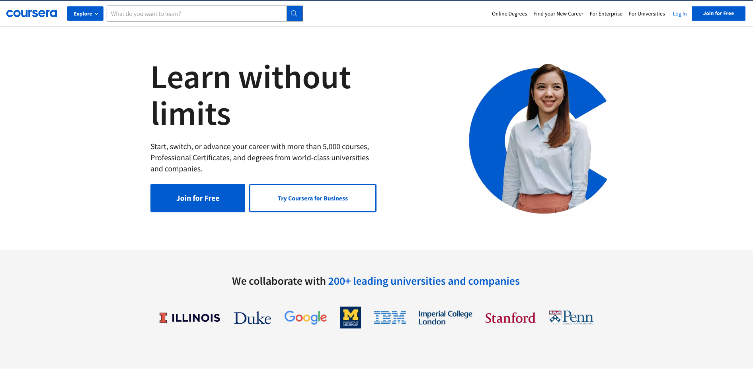
Task: Open the Penn partner logo
Action: coord(571,317)
